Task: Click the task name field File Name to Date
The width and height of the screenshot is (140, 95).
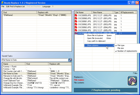Action: tap(35, 60)
